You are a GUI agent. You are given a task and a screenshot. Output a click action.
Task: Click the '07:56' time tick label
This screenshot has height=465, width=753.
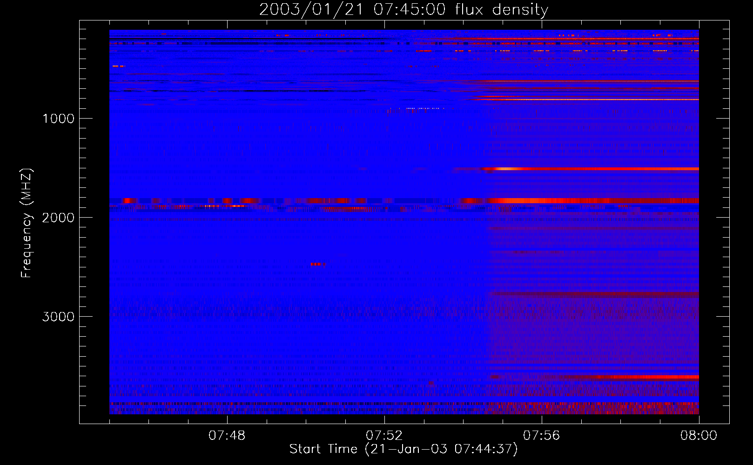[542, 436]
